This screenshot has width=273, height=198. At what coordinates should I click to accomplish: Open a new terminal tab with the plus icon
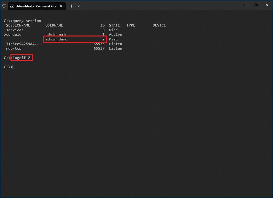click(x=71, y=6)
